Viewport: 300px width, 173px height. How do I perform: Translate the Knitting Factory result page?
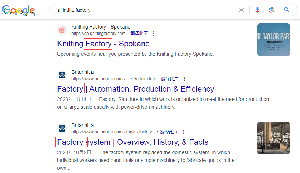pos(139,34)
